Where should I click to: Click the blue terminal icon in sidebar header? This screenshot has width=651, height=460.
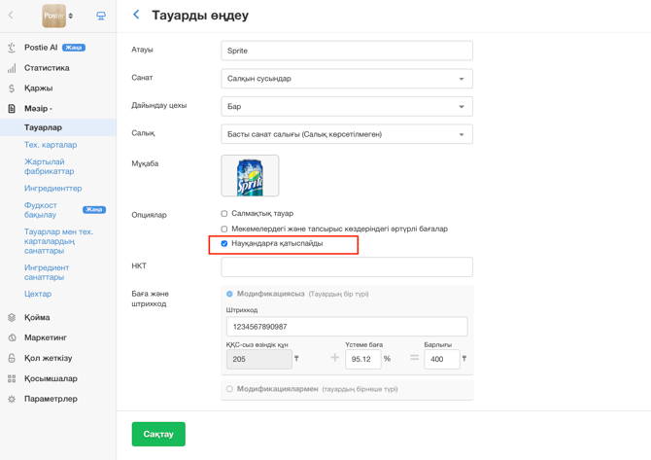point(101,16)
